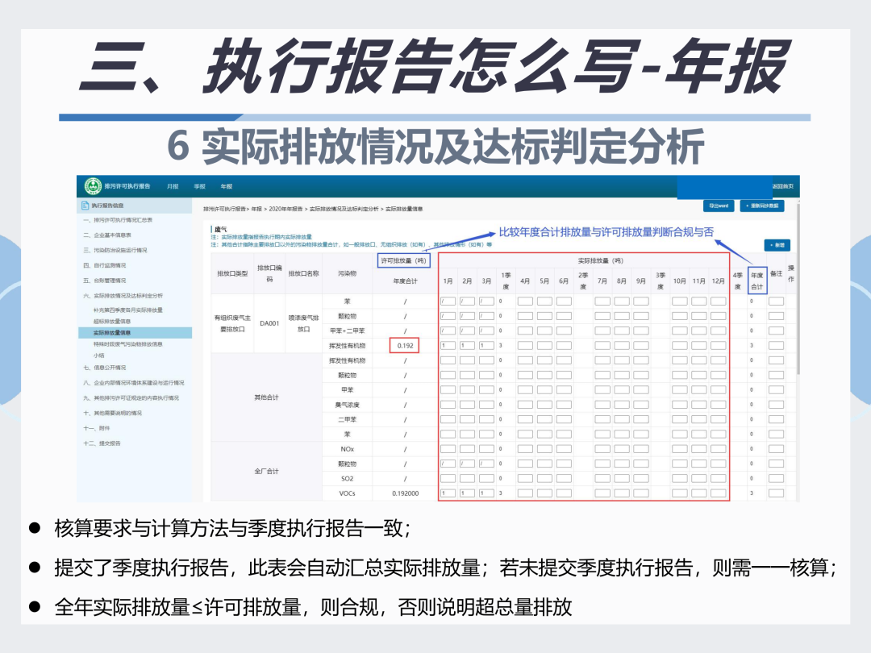Click the 返回首页 link

[x=782, y=186]
